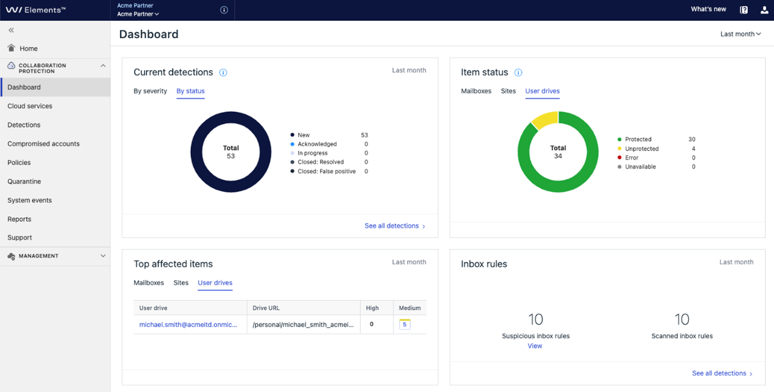Open the user account profile icon
Screen dimensions: 774x392
coord(764,10)
